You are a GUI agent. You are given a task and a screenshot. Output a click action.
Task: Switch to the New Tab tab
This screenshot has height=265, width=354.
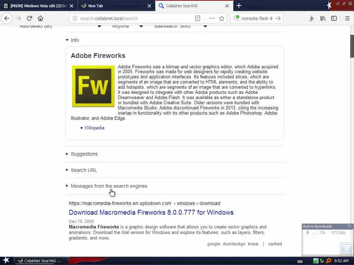click(x=117, y=6)
